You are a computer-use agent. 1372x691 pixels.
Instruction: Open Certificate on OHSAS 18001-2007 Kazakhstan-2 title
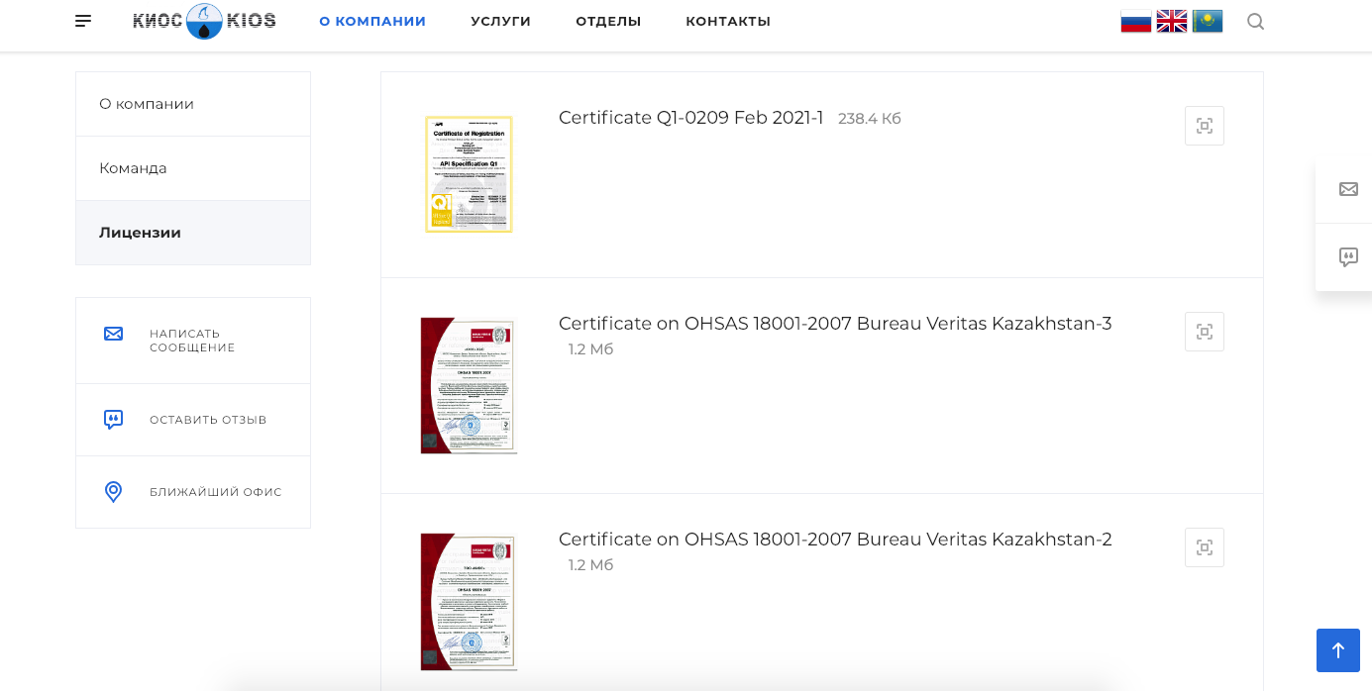pyautogui.click(x=835, y=540)
